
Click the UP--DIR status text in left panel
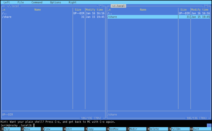(x=7, y=114)
